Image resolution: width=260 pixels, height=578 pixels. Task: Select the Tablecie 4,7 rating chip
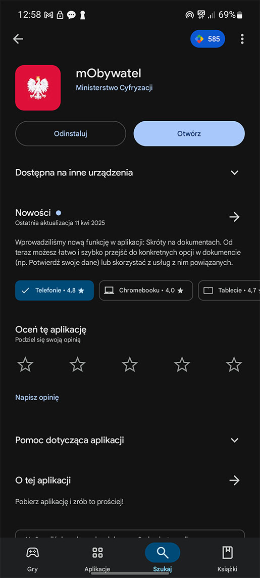(229, 291)
